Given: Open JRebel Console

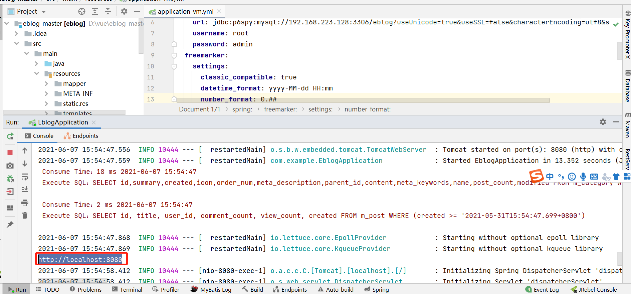Looking at the screenshot, I should (x=594, y=289).
